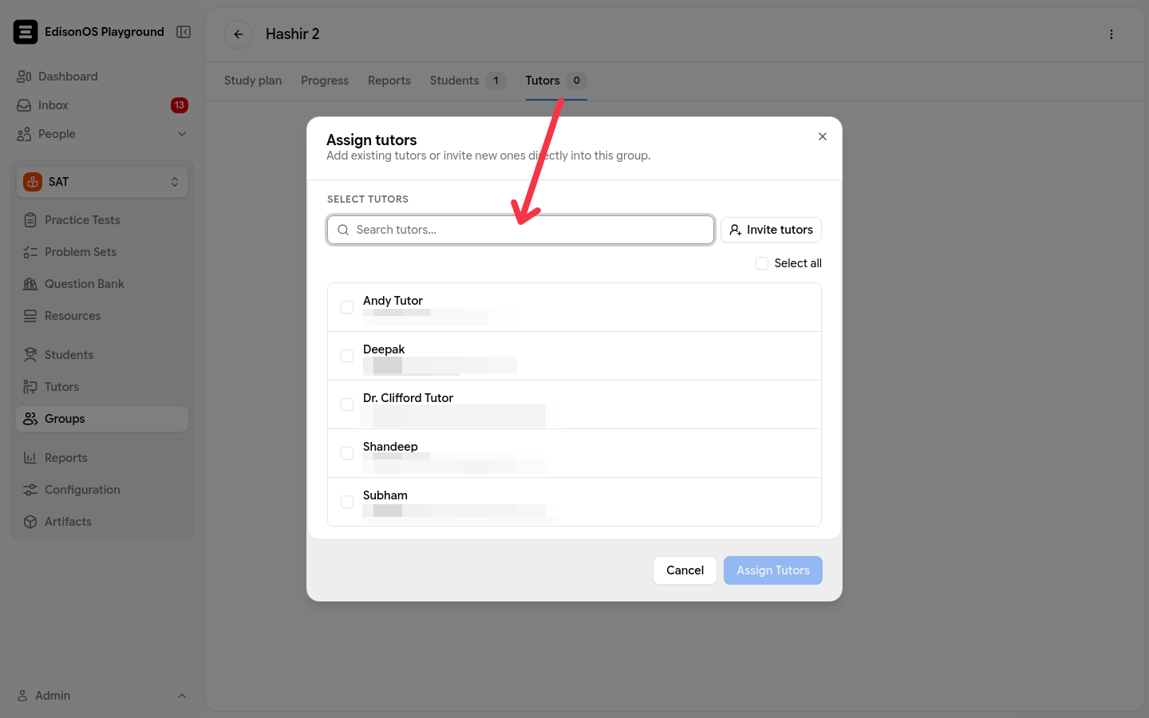Open Configuration settings in sidebar
This screenshot has height=718, width=1149.
point(102,490)
